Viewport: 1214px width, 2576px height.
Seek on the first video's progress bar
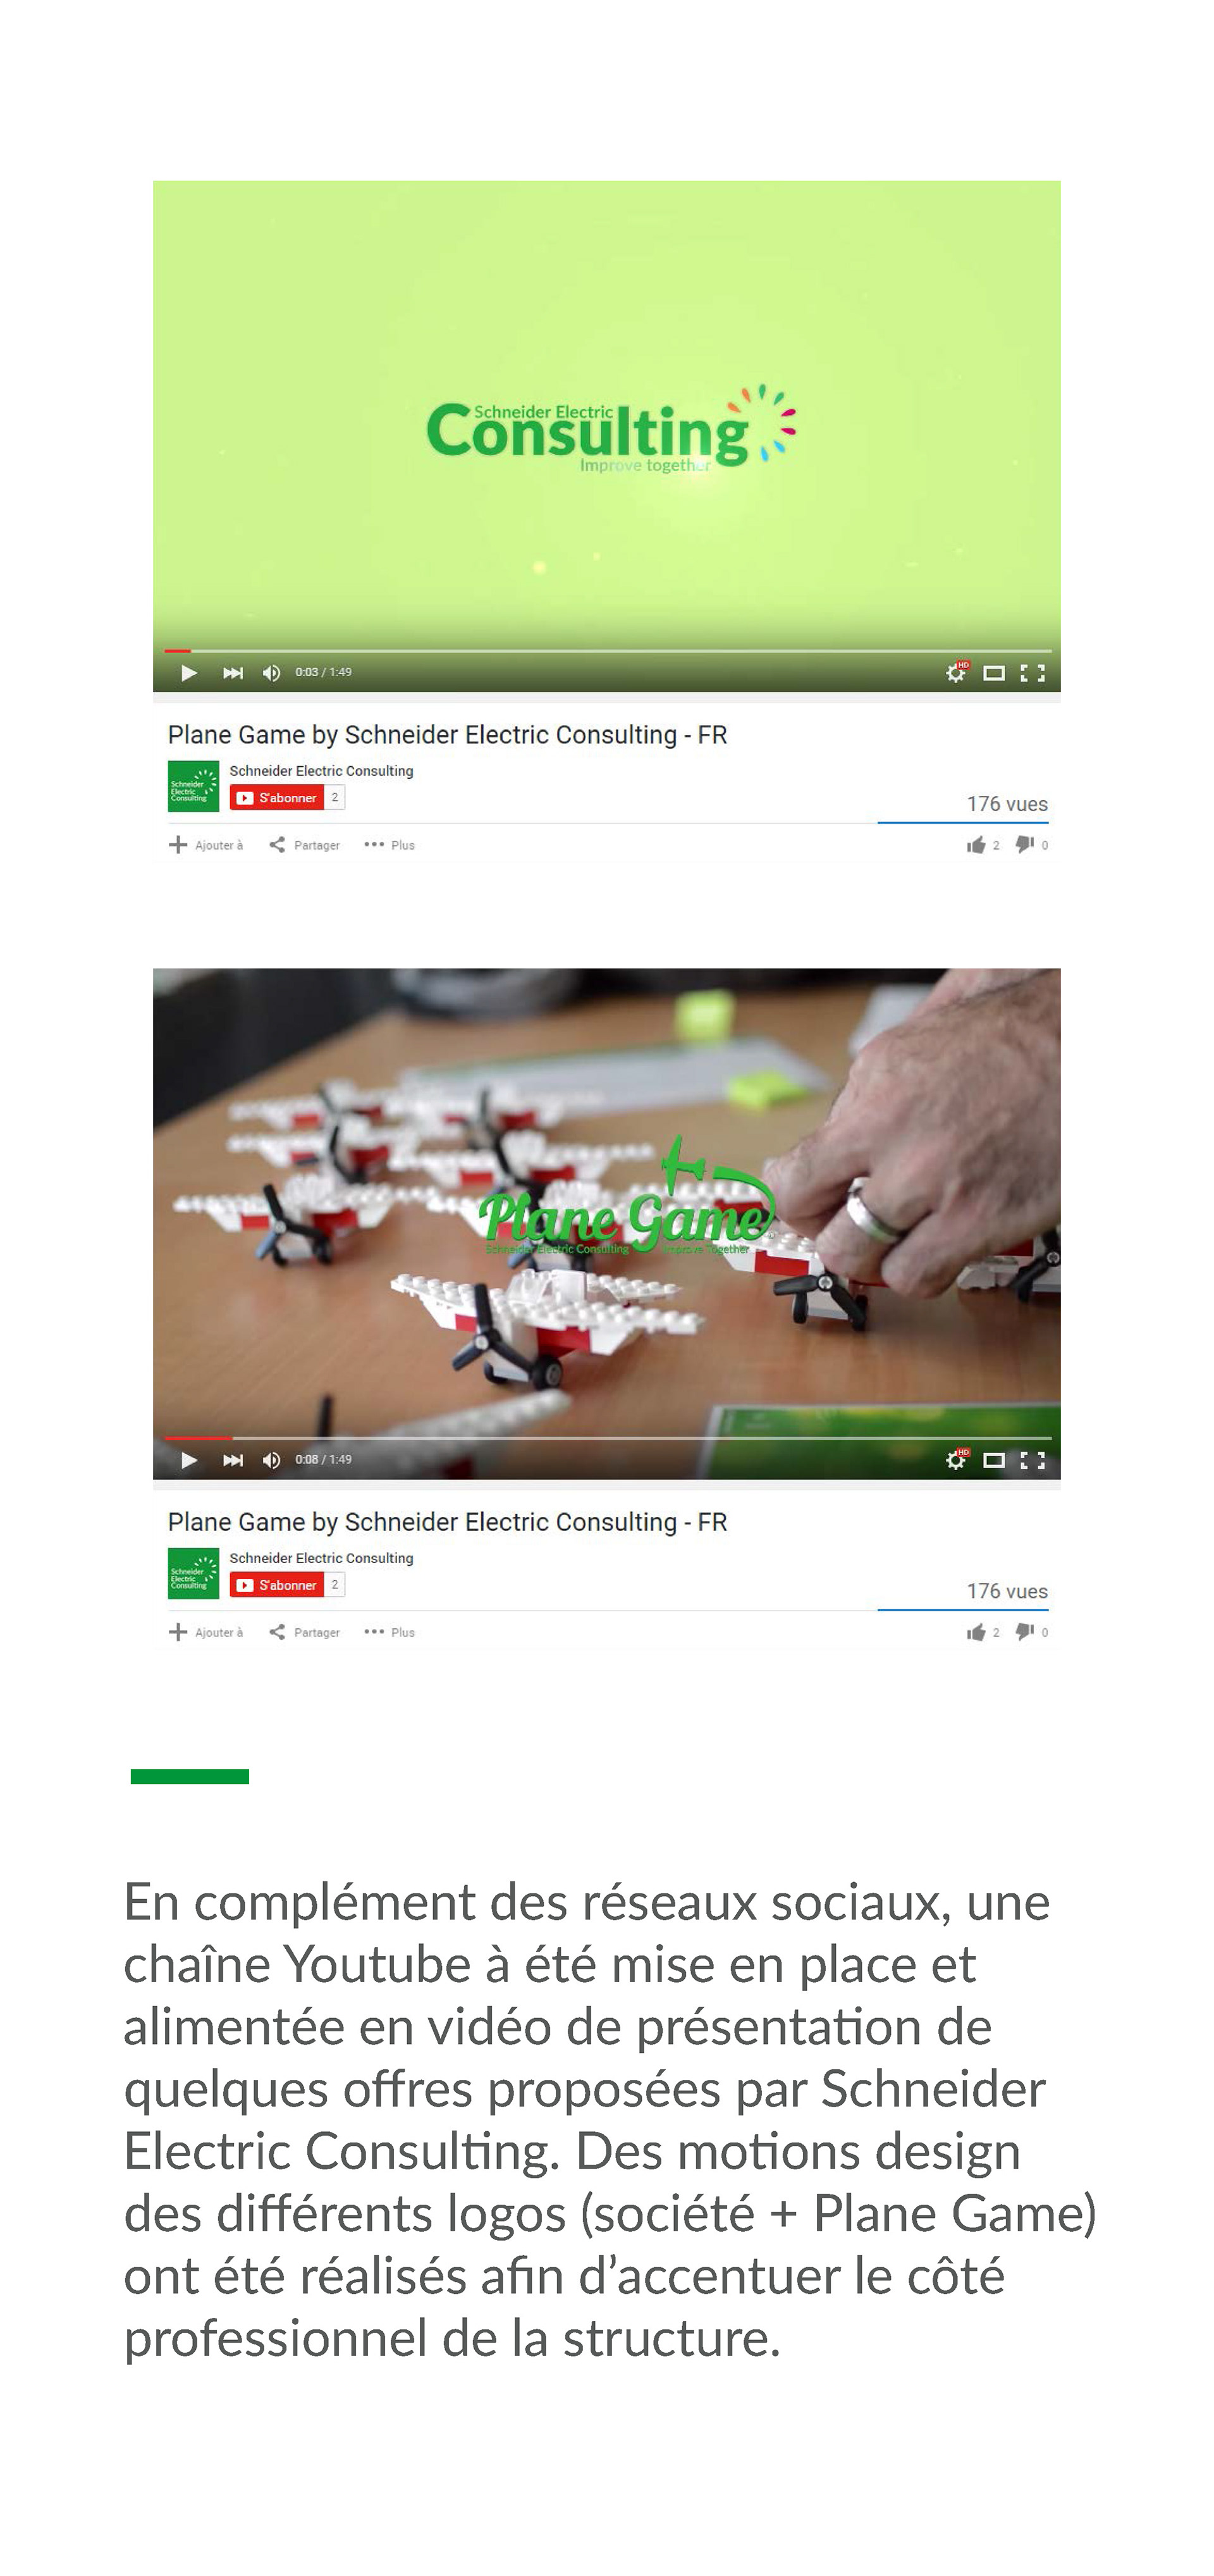pyautogui.click(x=606, y=651)
